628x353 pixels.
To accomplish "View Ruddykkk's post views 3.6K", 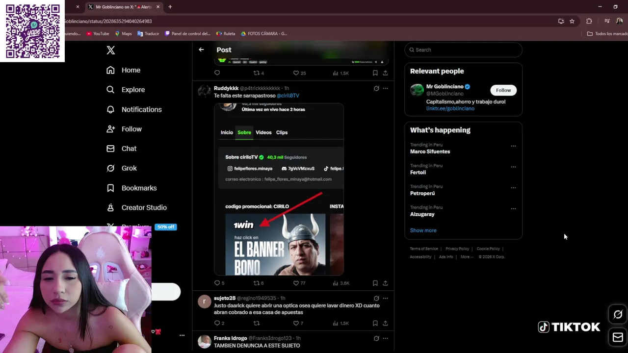I will 341,283.
